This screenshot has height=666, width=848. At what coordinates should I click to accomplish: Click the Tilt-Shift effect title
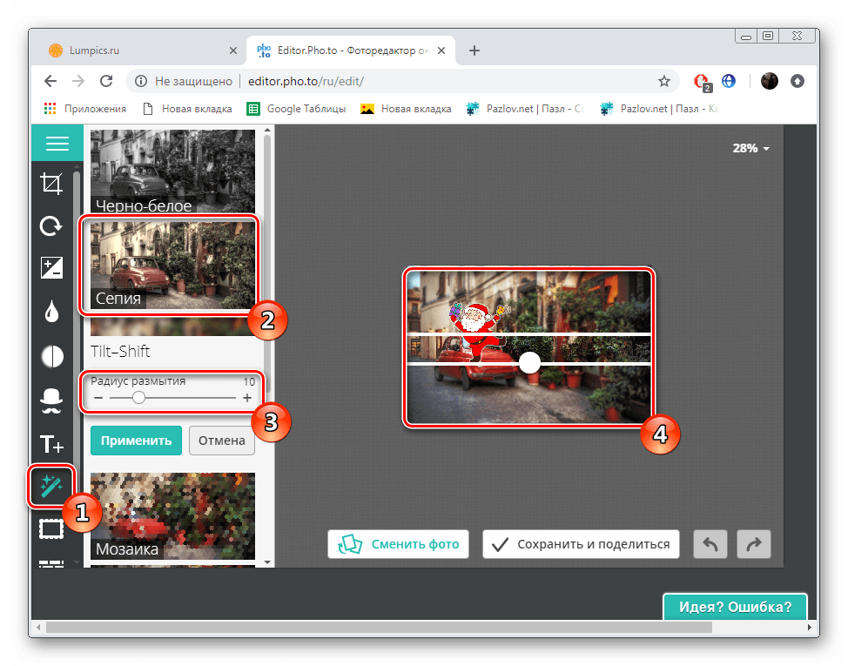[120, 352]
